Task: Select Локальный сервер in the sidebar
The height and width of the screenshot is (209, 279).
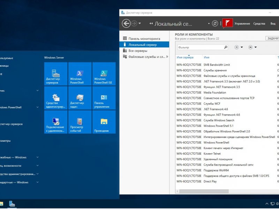Action: click(x=144, y=45)
